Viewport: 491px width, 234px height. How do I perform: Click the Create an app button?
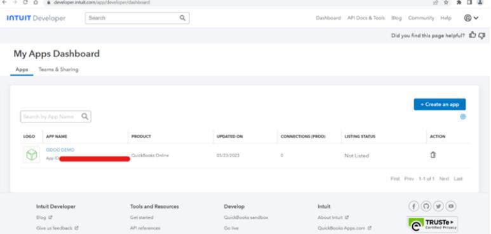(440, 105)
